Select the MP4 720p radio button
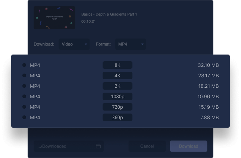Image resolution: width=241 pixels, height=158 pixels. click(x=24, y=107)
